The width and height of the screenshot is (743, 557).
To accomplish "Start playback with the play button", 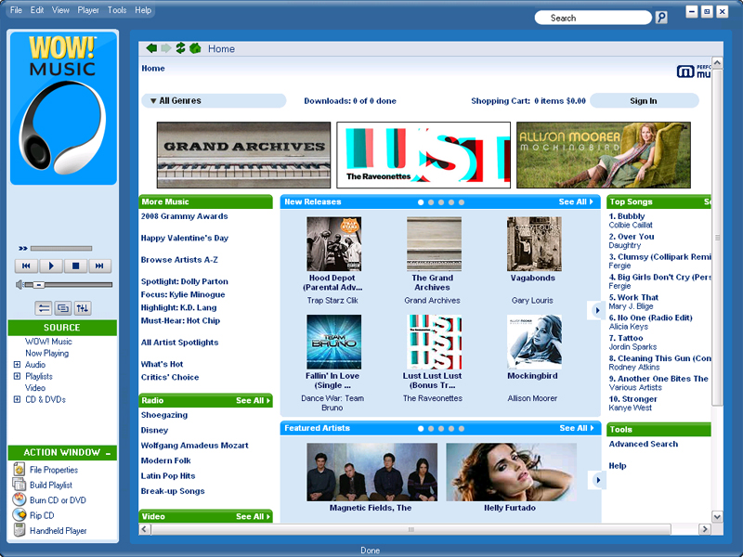I will (x=51, y=266).
